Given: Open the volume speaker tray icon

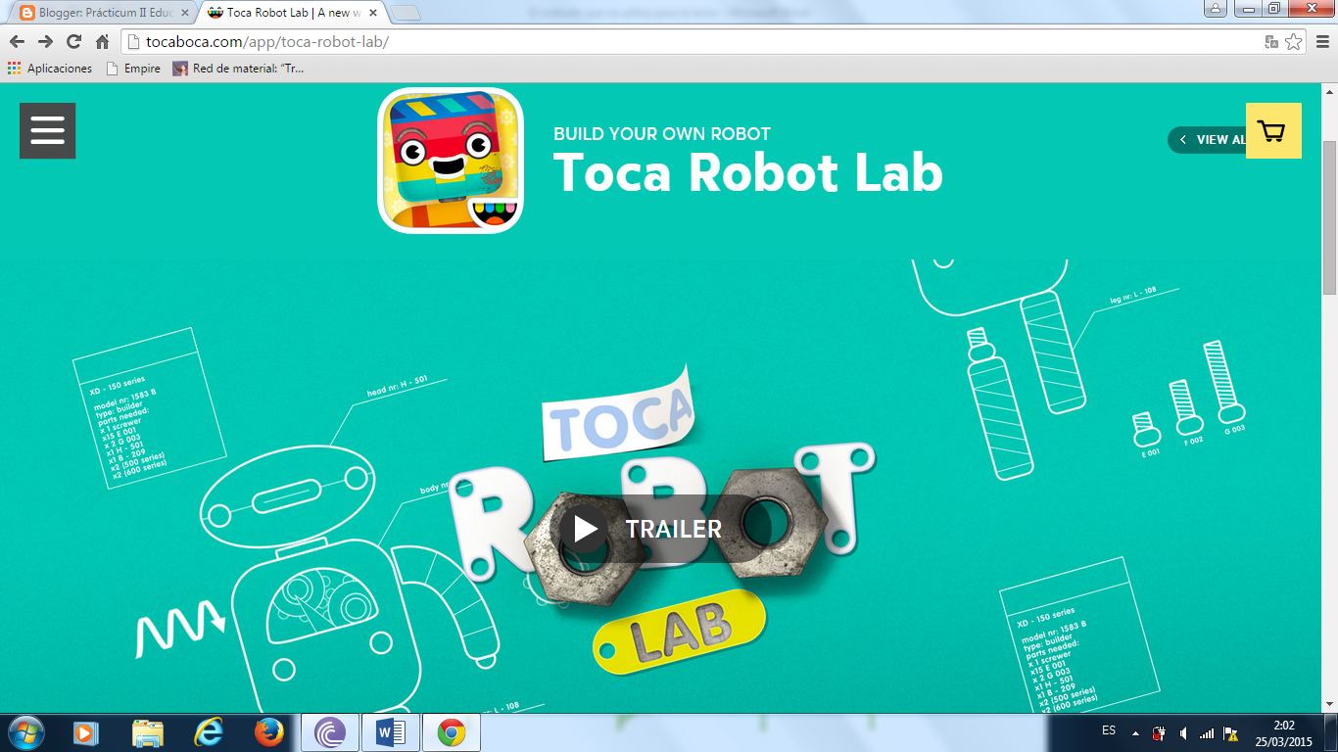Looking at the screenshot, I should pyautogui.click(x=1183, y=732).
